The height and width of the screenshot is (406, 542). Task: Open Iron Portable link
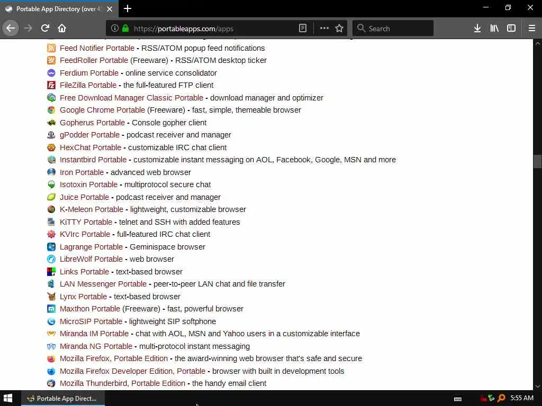[x=82, y=172]
